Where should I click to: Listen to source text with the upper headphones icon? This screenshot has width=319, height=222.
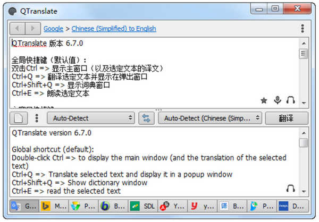pyautogui.click(x=290, y=100)
